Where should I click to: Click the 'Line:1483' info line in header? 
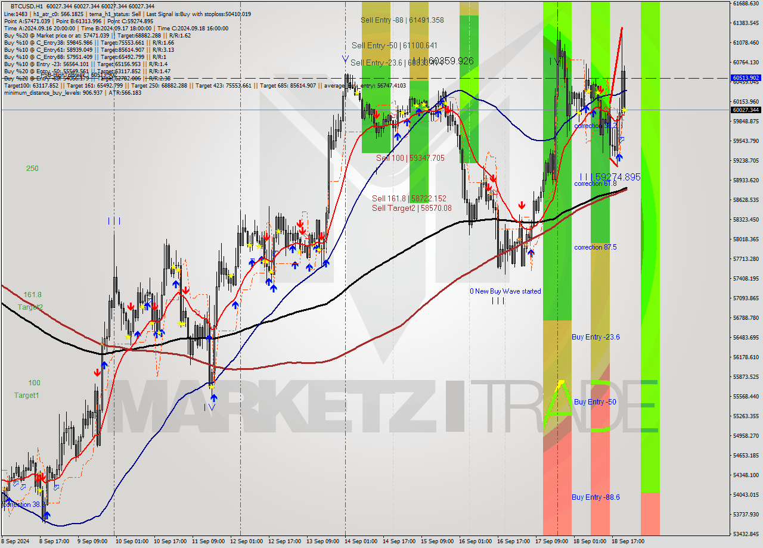pyautogui.click(x=128, y=14)
